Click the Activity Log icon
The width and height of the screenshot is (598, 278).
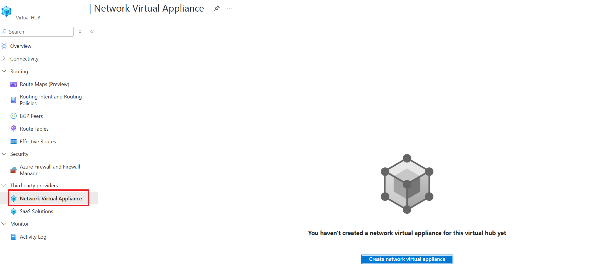(x=14, y=237)
